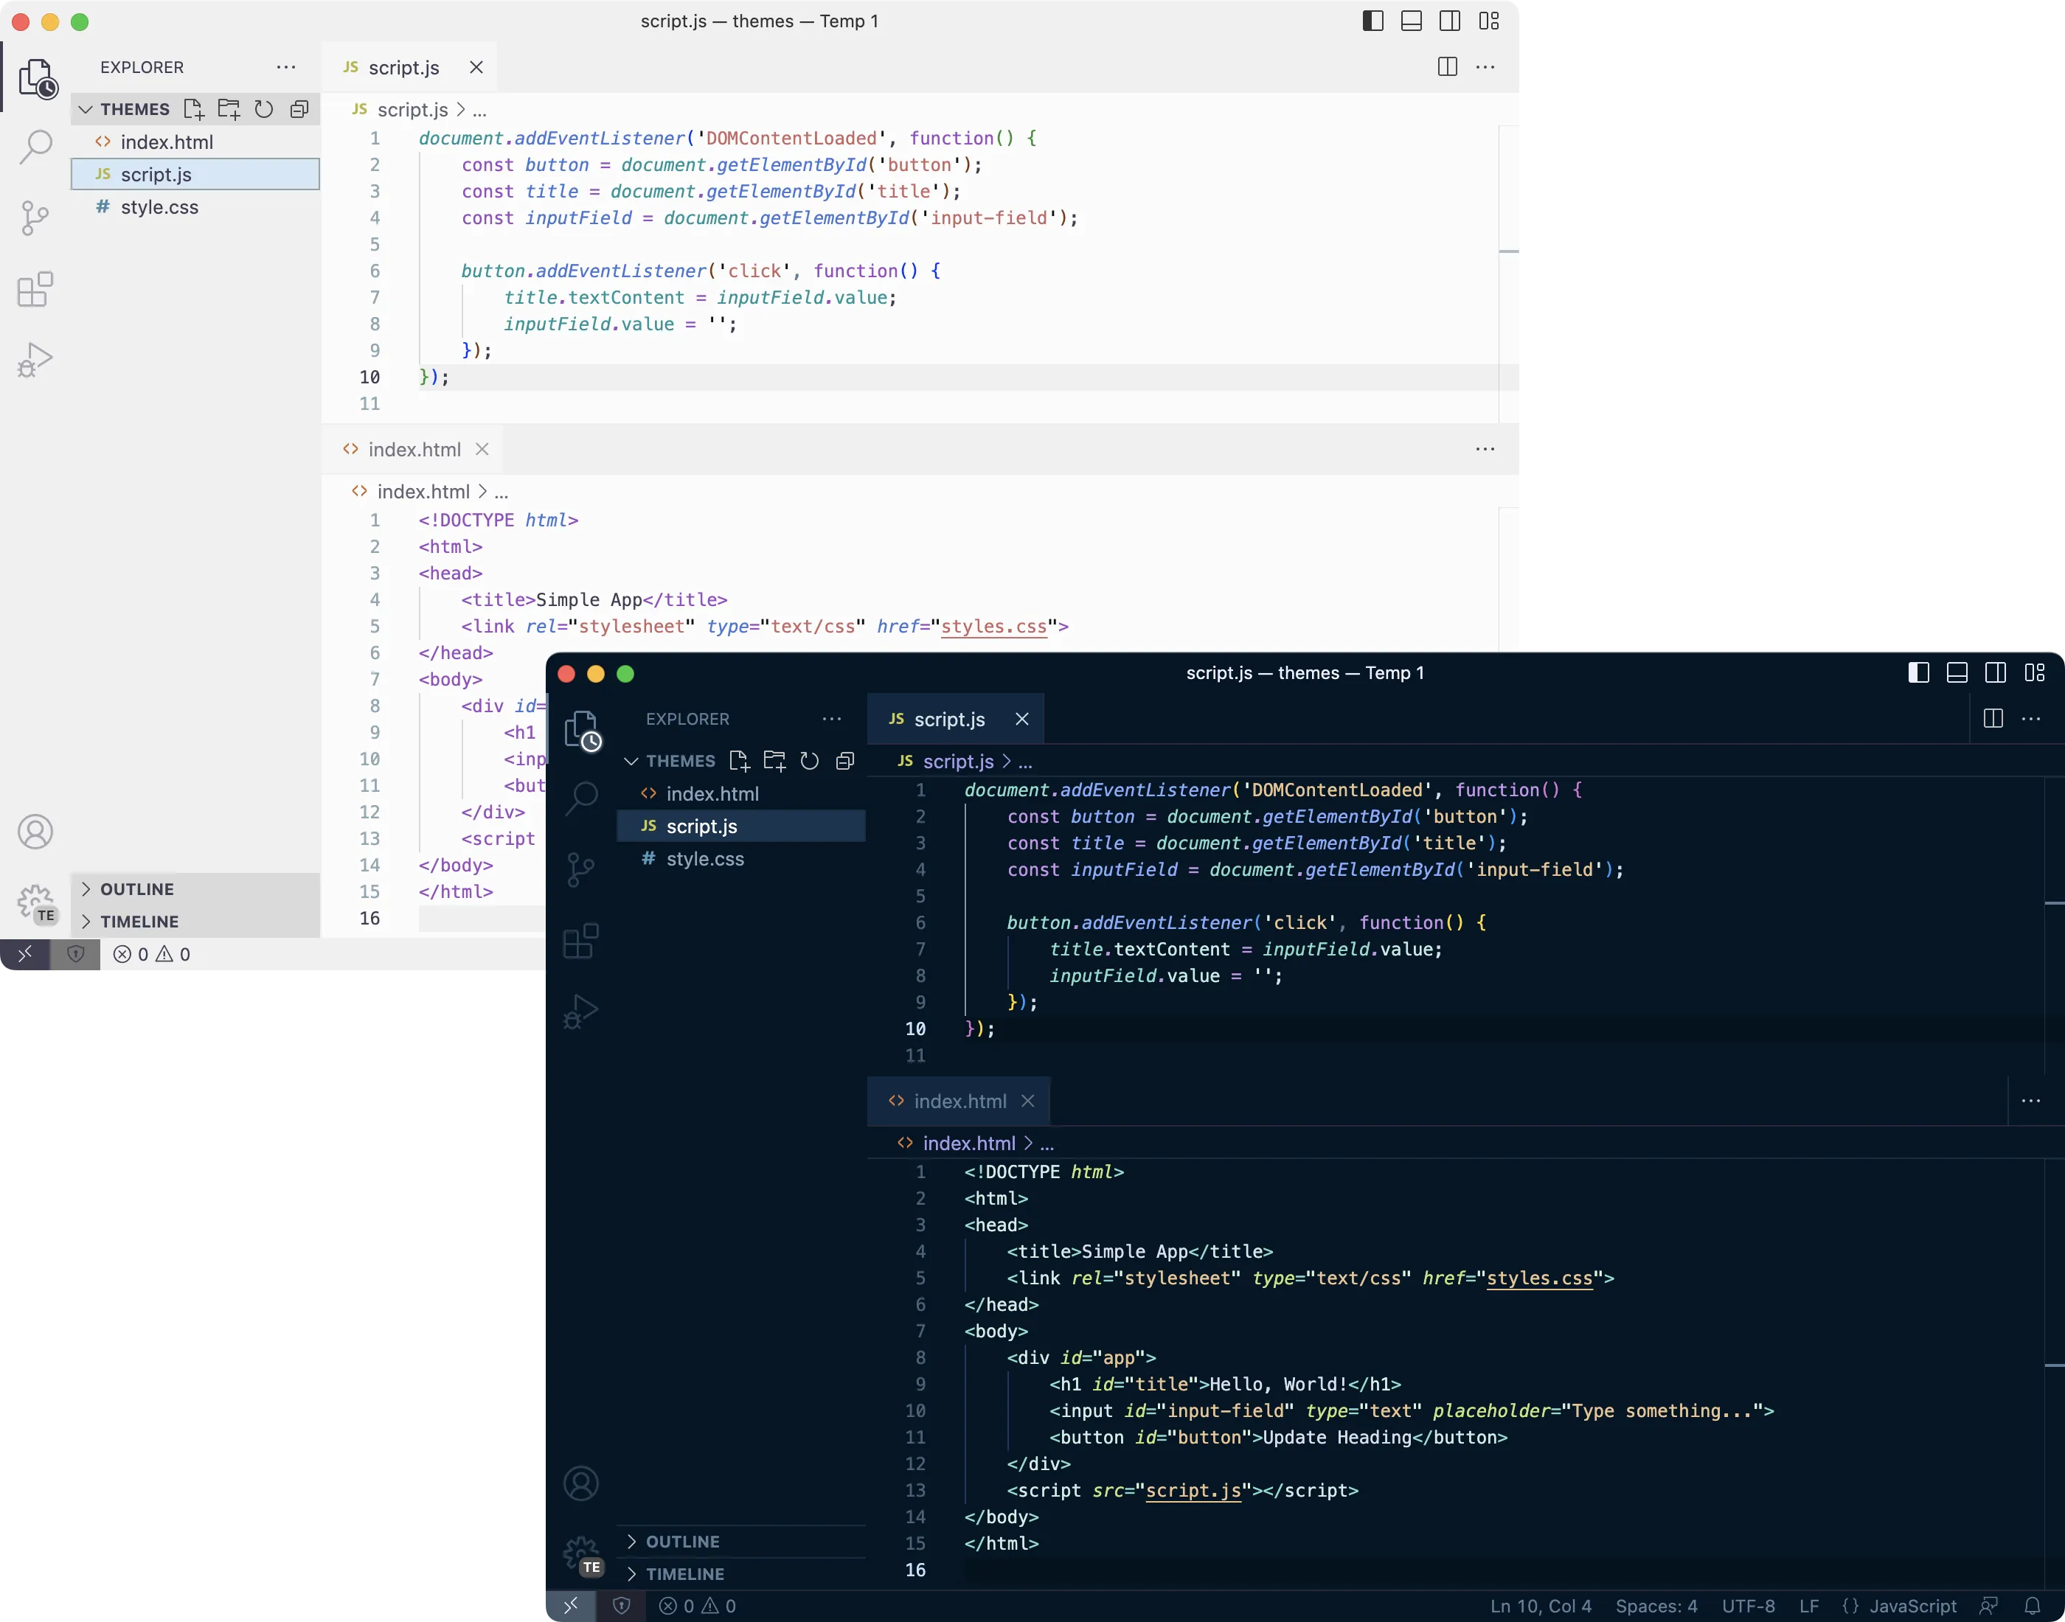Click Refresh Explorer icon in light window
The image size is (2065, 1622).
[264, 109]
